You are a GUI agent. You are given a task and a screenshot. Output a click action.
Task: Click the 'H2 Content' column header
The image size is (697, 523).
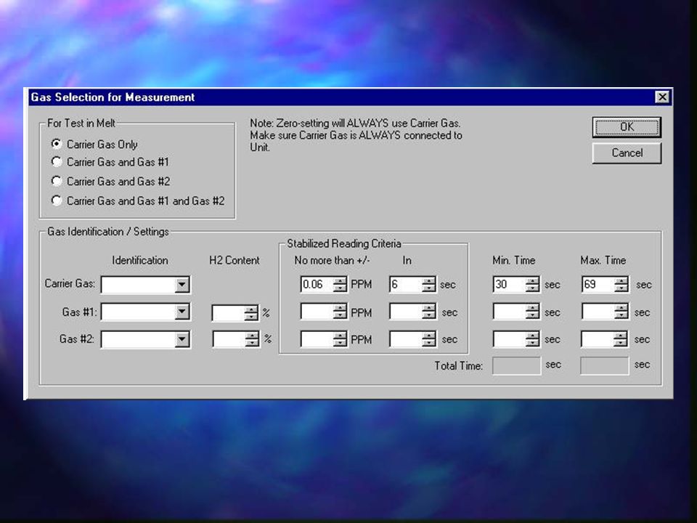pos(235,260)
